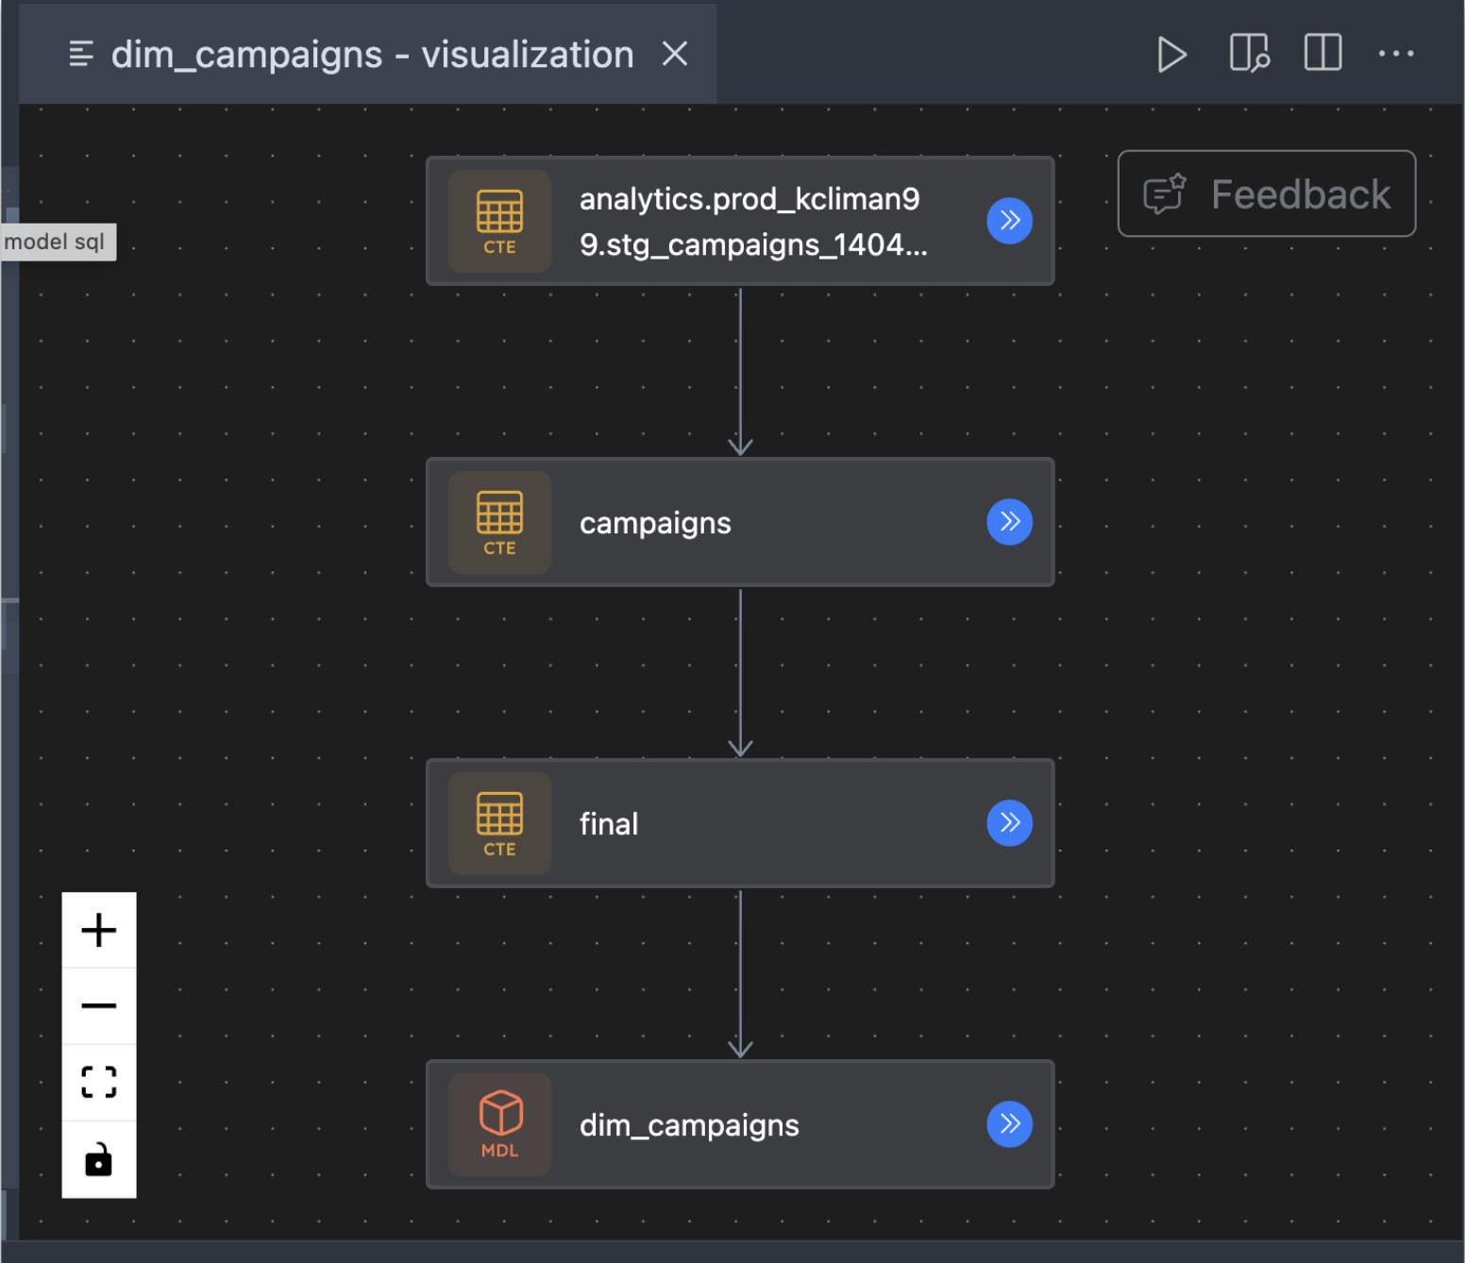Expand the stg_campaigns source node details

pyautogui.click(x=1009, y=221)
